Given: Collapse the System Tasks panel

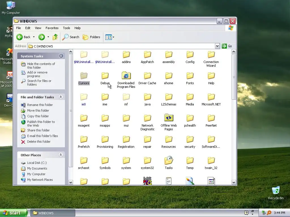Looking at the screenshot, I should click(x=61, y=56).
